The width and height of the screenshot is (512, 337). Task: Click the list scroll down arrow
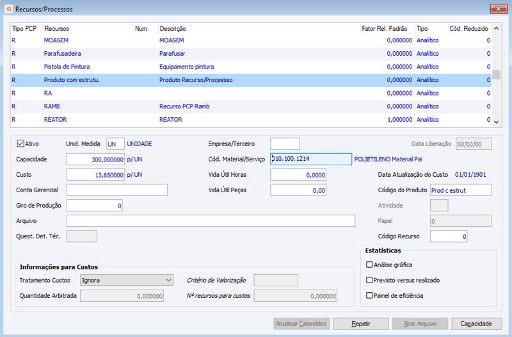click(497, 122)
